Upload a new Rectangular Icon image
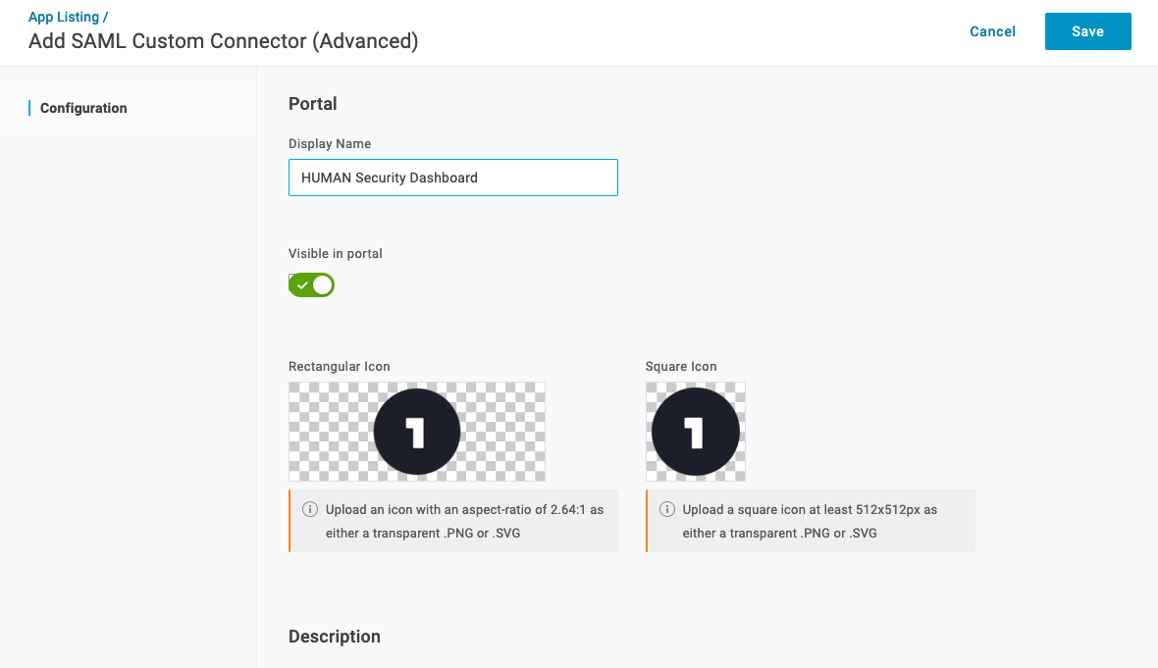The image size is (1158, 668). click(x=416, y=432)
